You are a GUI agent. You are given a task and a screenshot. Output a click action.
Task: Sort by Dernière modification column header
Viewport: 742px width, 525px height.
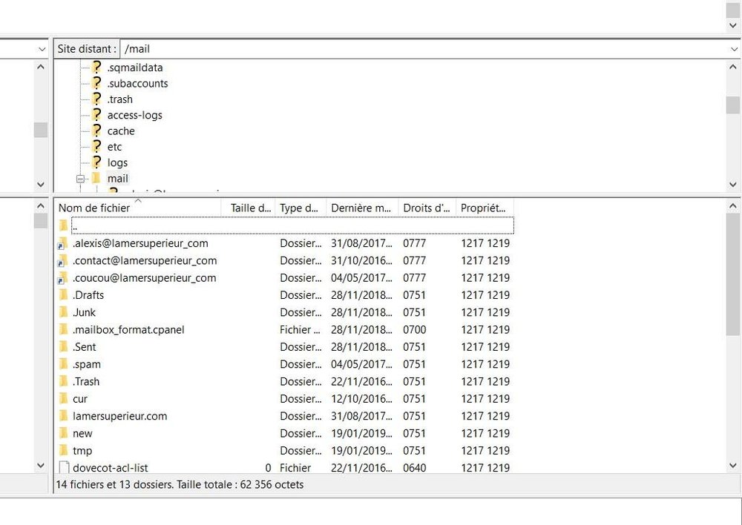(x=362, y=208)
